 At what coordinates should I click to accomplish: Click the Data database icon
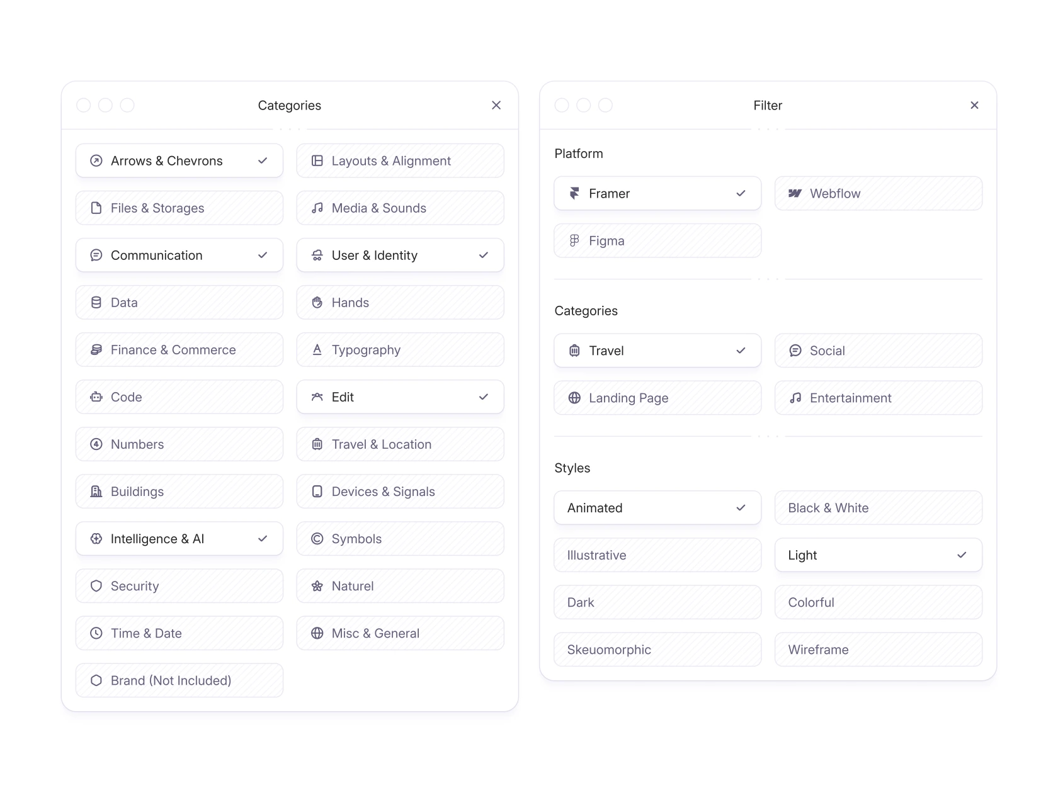(96, 302)
